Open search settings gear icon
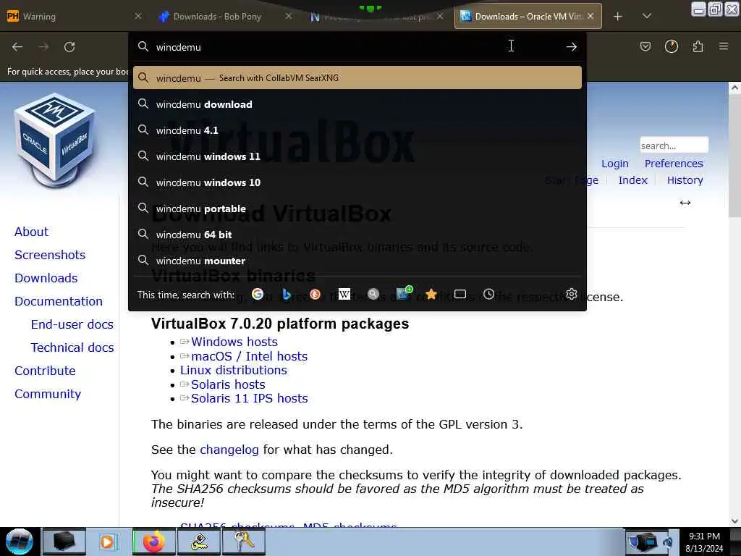 coord(572,294)
